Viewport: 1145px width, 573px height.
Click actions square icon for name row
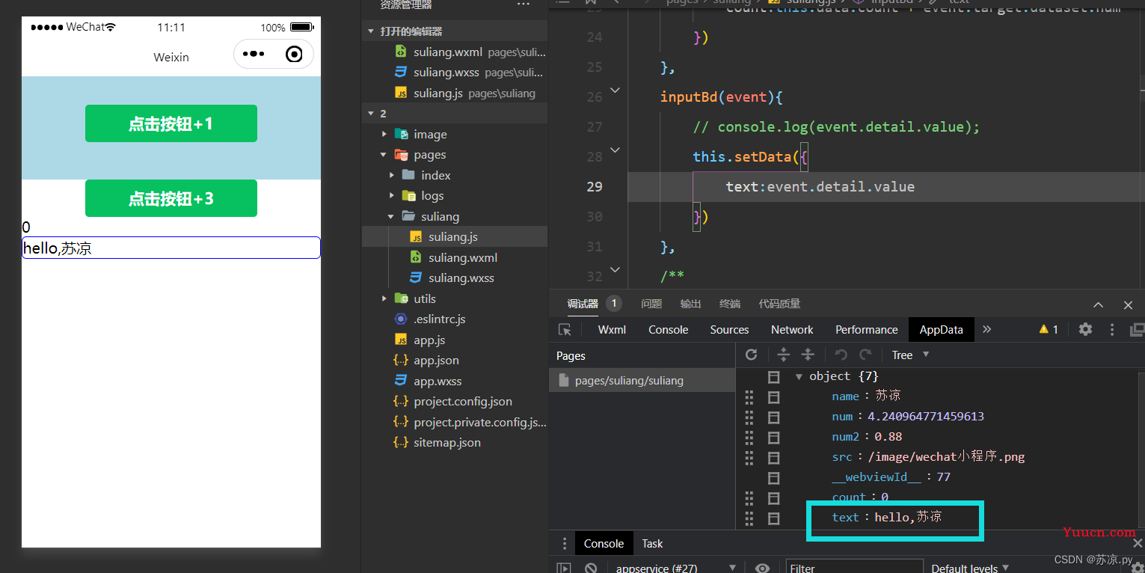pyautogui.click(x=774, y=396)
